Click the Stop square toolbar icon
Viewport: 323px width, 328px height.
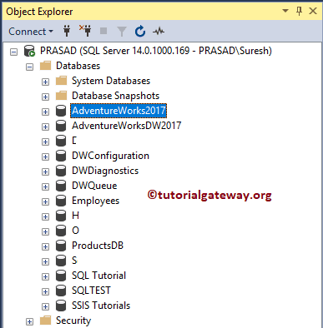(x=103, y=31)
